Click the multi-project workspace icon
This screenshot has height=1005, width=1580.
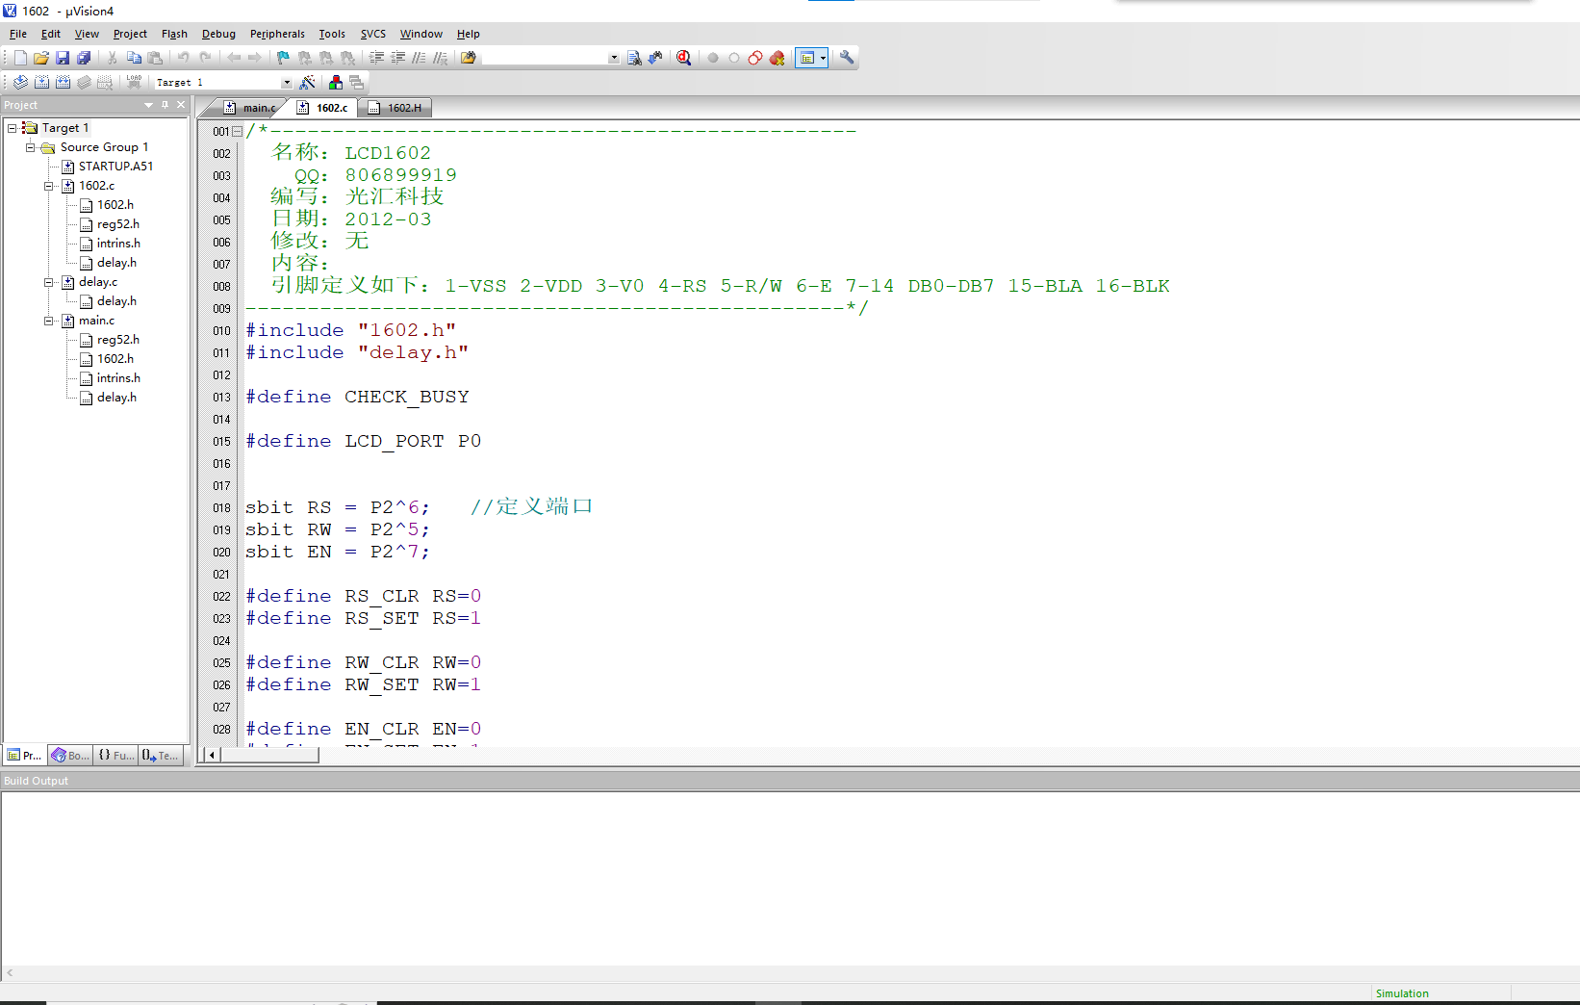point(357,82)
